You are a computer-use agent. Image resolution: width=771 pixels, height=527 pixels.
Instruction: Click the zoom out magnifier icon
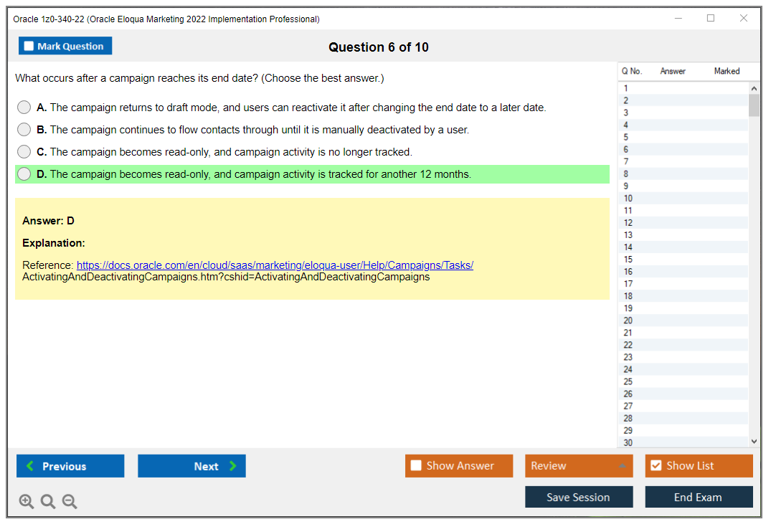pyautogui.click(x=70, y=502)
